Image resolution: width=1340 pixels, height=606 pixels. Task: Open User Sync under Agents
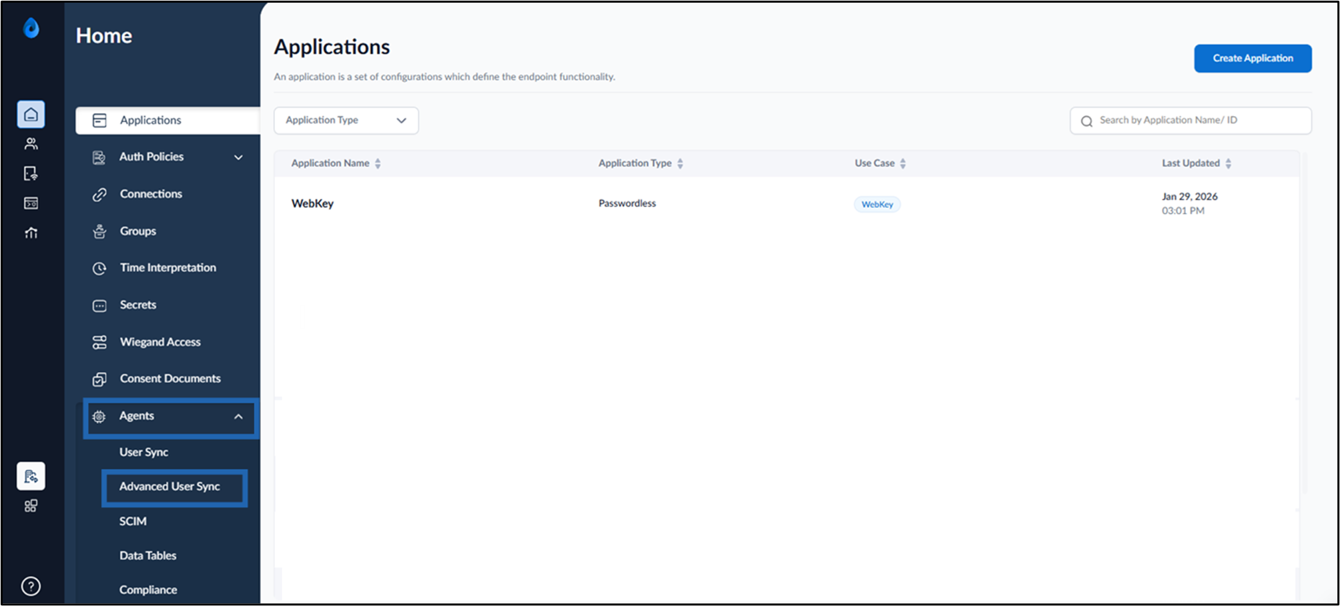point(143,452)
